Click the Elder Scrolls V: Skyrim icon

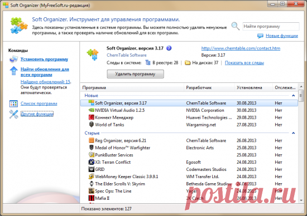(91, 184)
